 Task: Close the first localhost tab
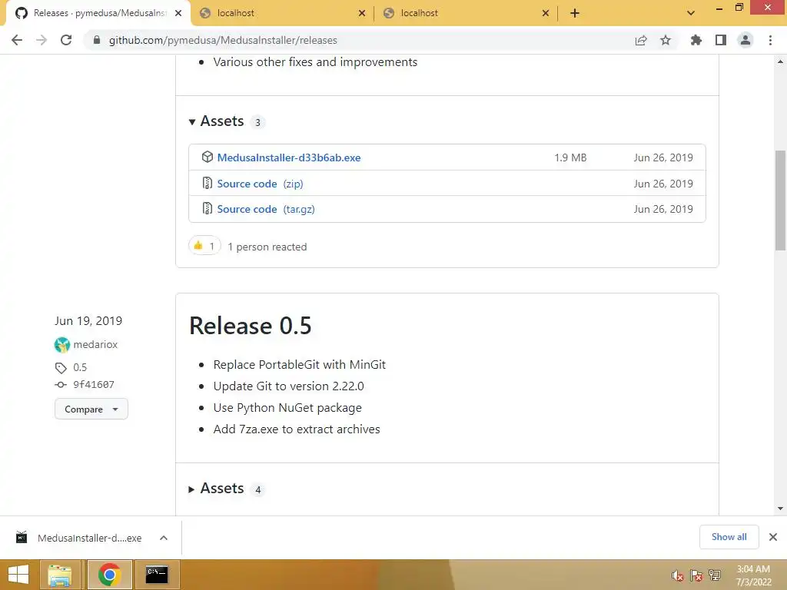(x=362, y=13)
